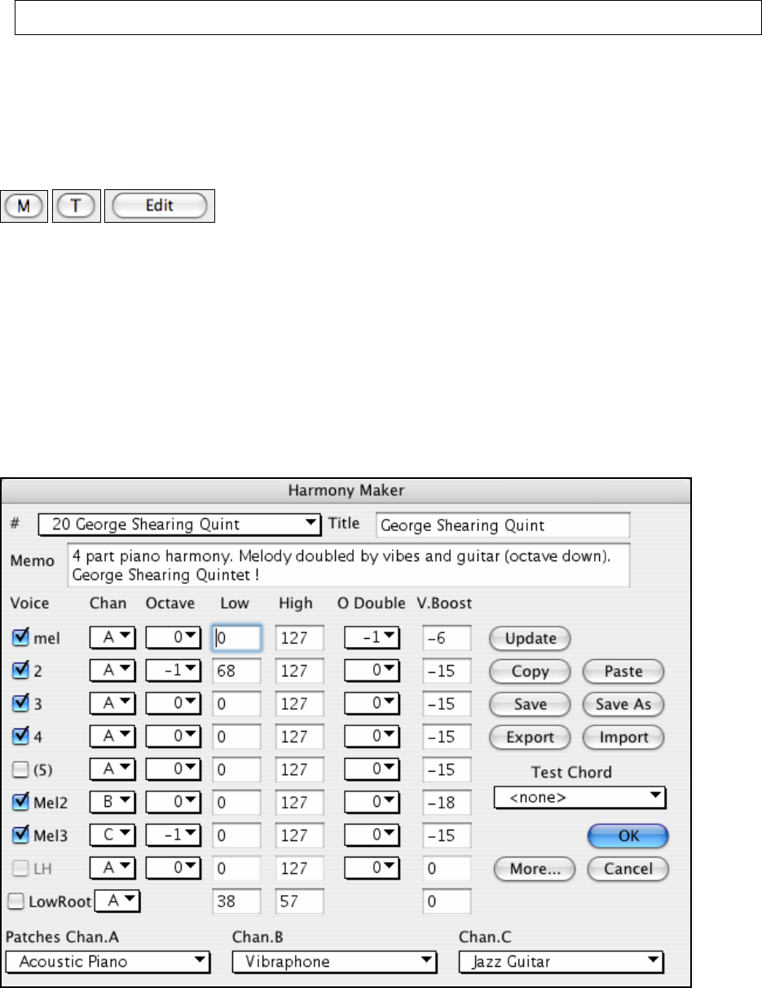This screenshot has height=988, width=762.
Task: Click into the Title text field
Action: click(x=502, y=525)
